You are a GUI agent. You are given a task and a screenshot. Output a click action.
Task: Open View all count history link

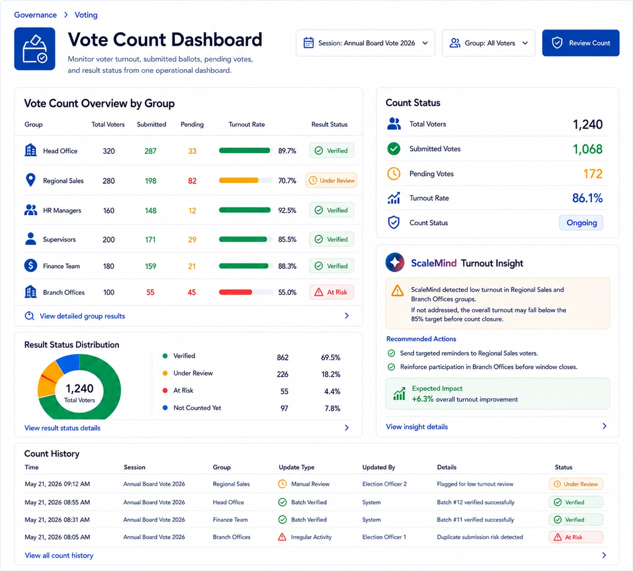(x=59, y=555)
